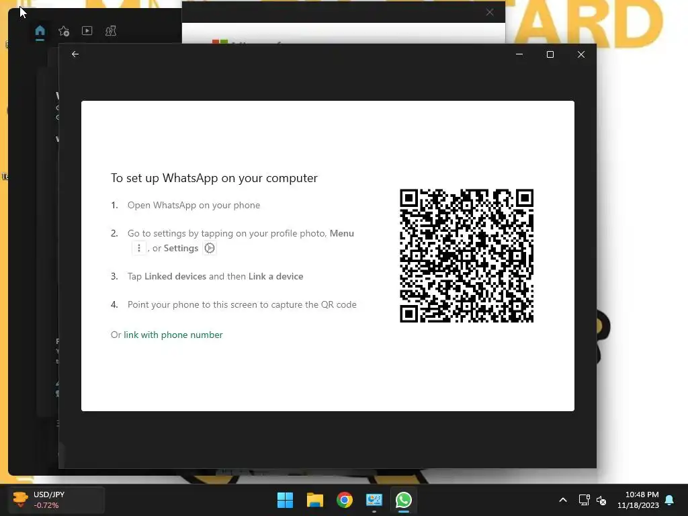Click the Menu three-dots icon in step 2
Screen dimensions: 688x516
pyautogui.click(x=139, y=248)
